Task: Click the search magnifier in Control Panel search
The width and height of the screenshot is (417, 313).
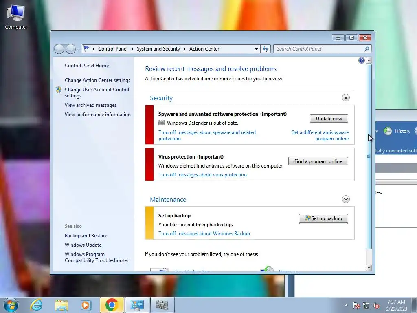Action: click(x=367, y=49)
